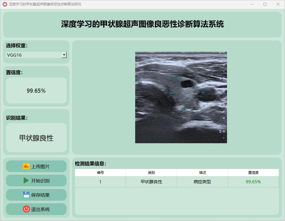Click the floppy disk icon beside 保存结果

pyautogui.click(x=26, y=195)
